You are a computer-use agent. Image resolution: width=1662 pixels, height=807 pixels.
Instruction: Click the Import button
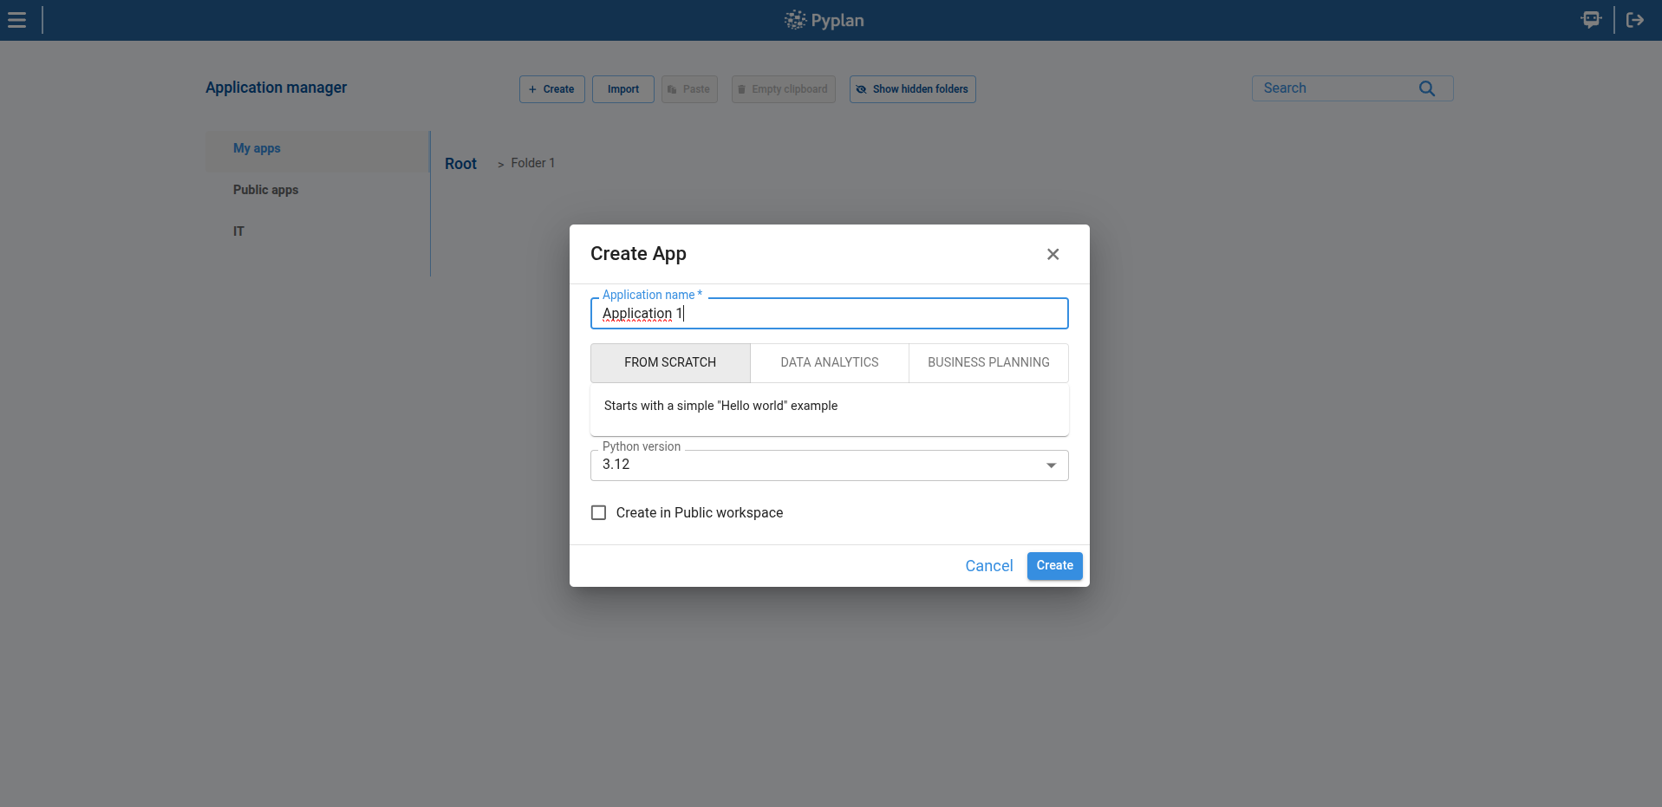[x=622, y=88]
